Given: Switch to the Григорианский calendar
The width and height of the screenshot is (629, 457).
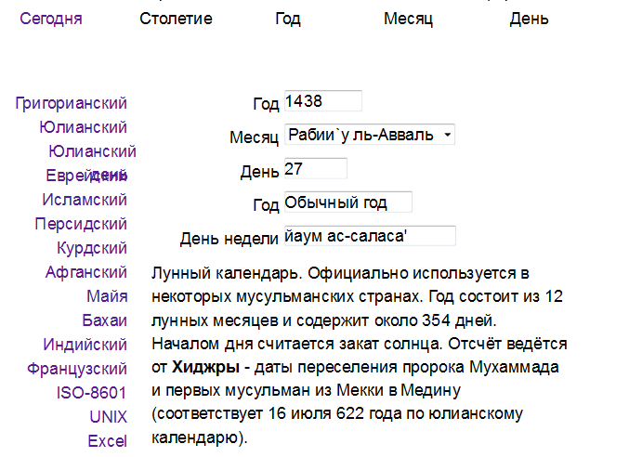Looking at the screenshot, I should click(72, 103).
